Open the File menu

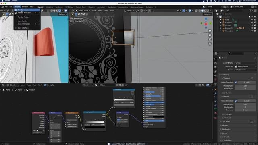6,7
